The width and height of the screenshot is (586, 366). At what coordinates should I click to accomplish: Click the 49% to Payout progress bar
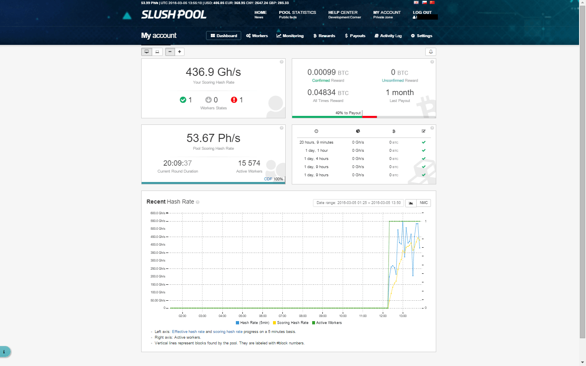pos(364,117)
